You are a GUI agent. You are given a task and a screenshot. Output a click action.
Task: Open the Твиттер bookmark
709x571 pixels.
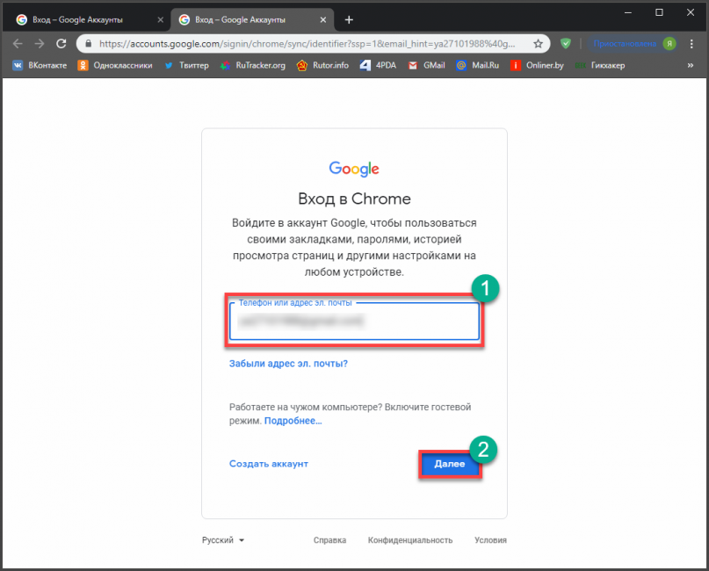(186, 66)
